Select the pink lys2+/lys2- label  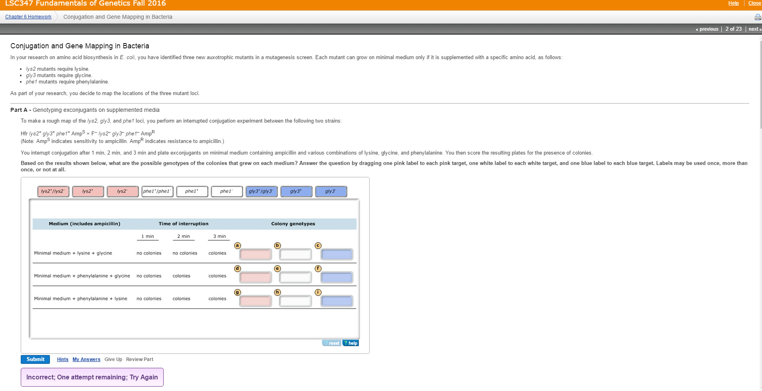(53, 192)
